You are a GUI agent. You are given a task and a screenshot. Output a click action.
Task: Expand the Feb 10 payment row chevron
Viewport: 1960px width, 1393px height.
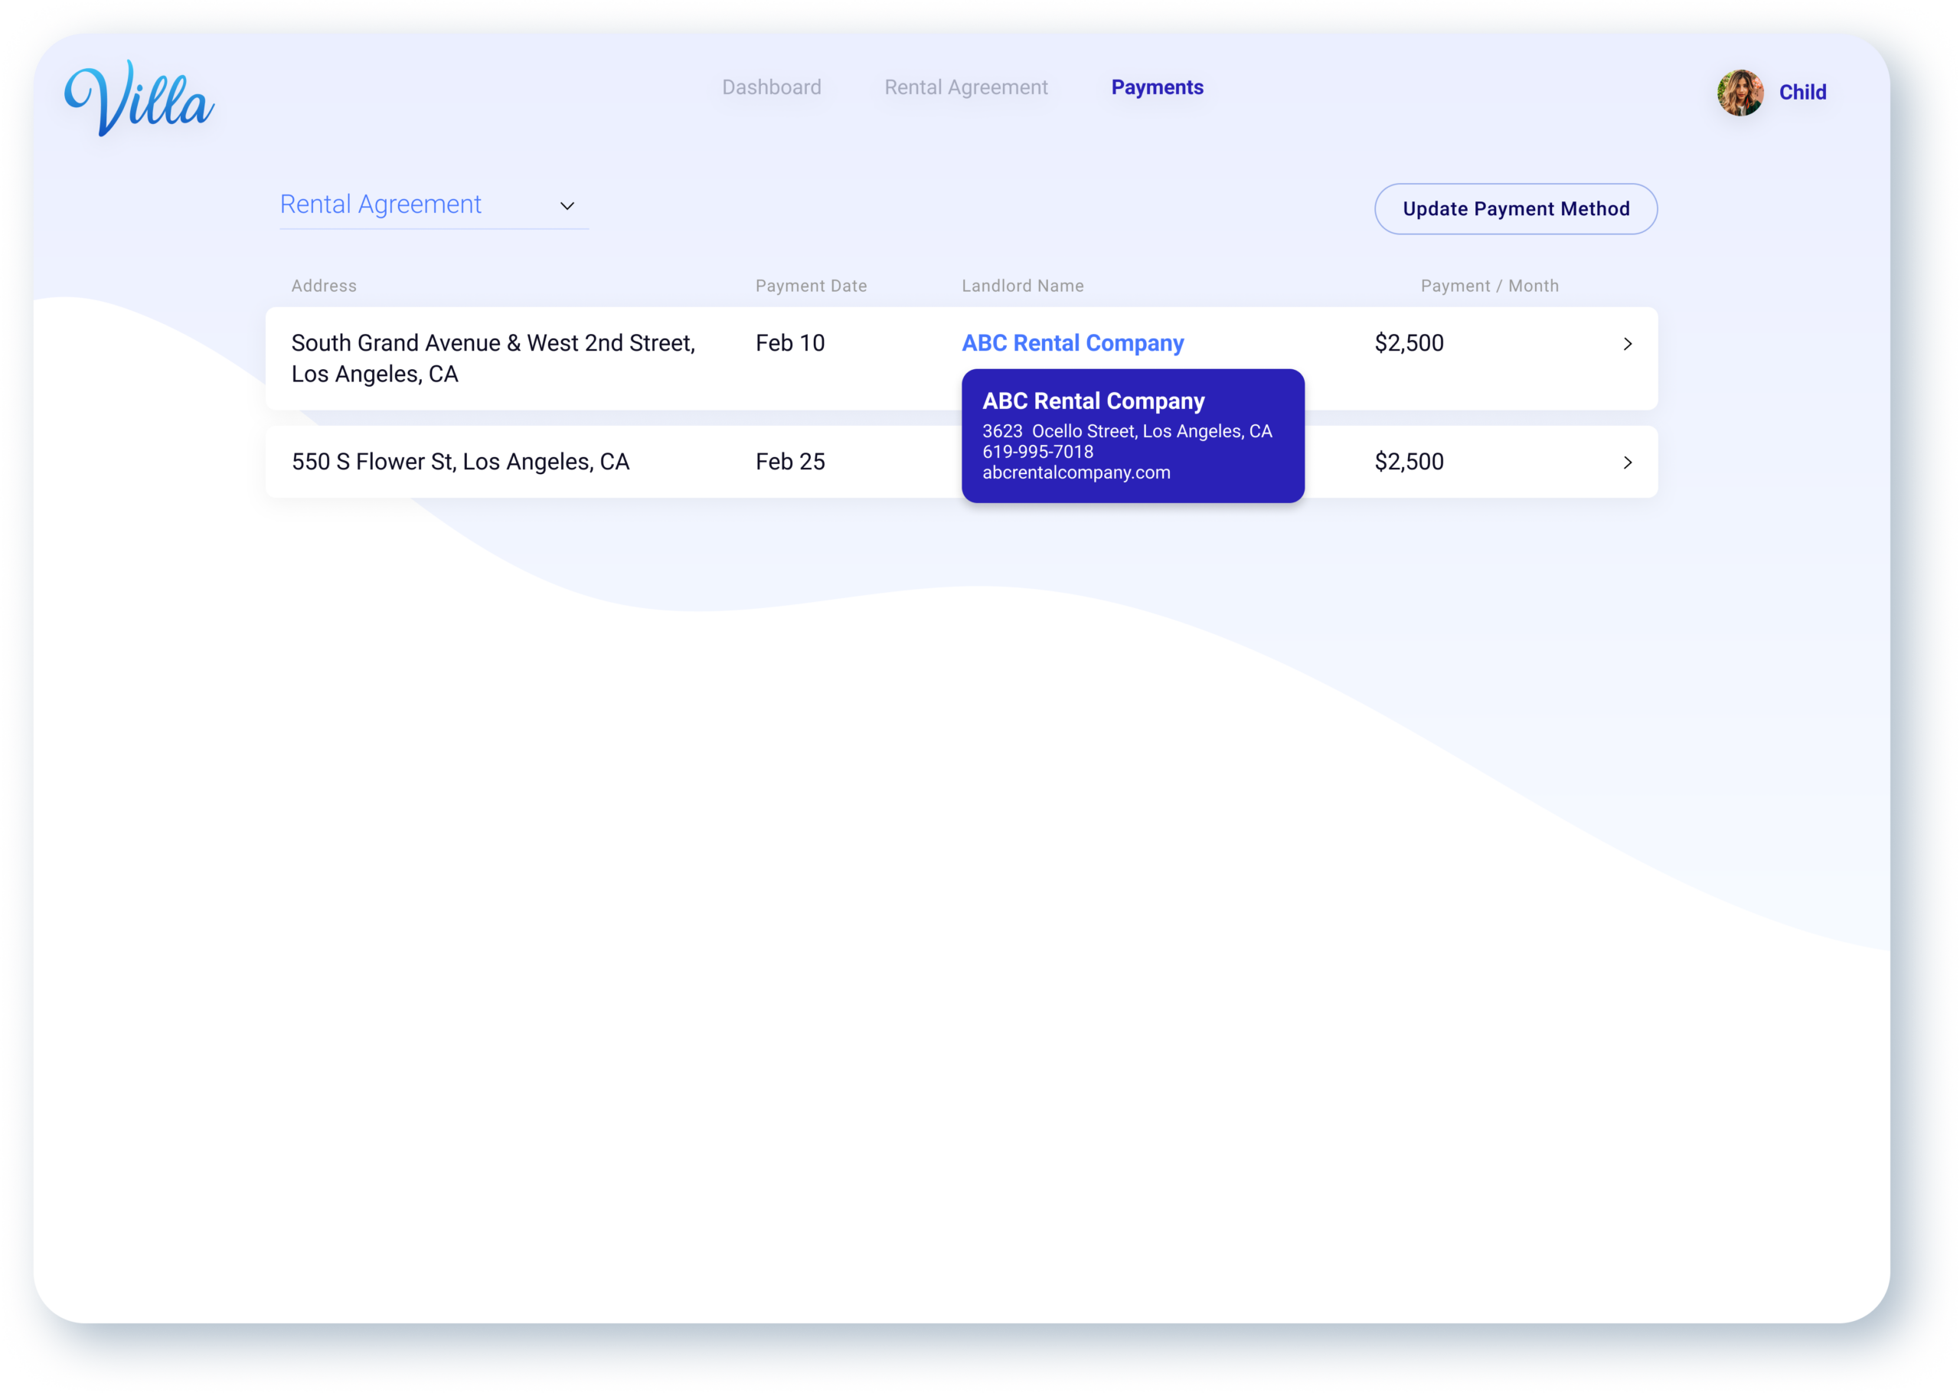click(1626, 344)
